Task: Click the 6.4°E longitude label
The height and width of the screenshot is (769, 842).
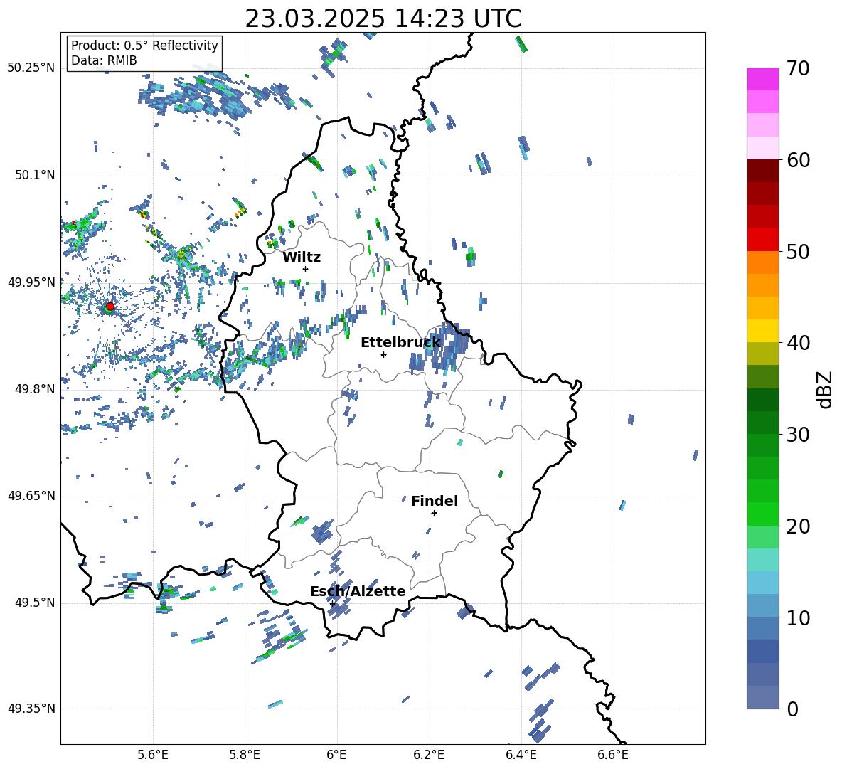Action: pyautogui.click(x=521, y=755)
